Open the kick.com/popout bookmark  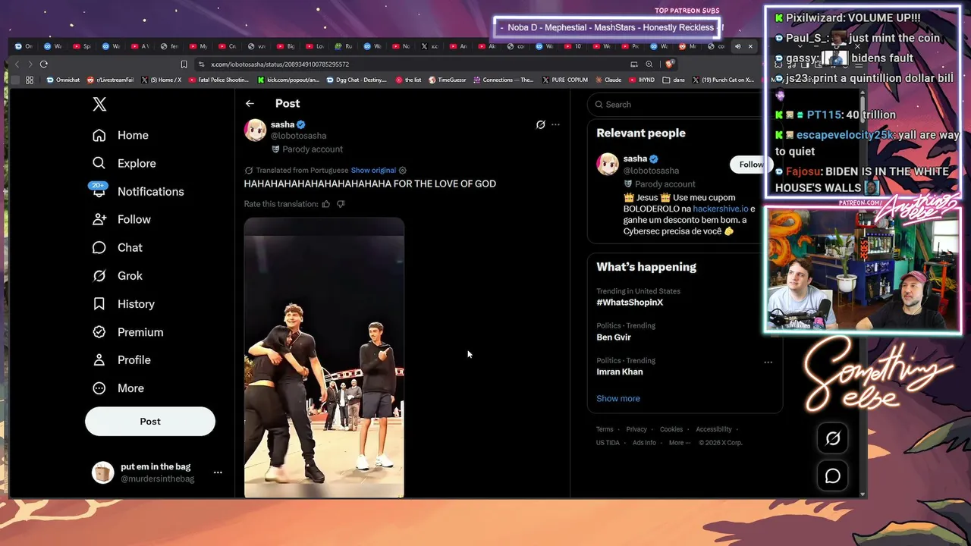tap(288, 80)
